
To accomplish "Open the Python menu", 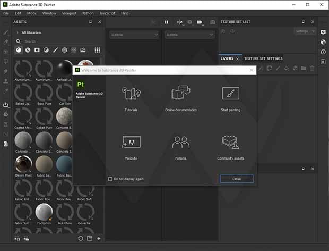I will (88, 13).
